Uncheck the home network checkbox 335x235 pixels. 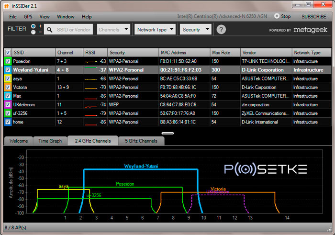pos(8,122)
